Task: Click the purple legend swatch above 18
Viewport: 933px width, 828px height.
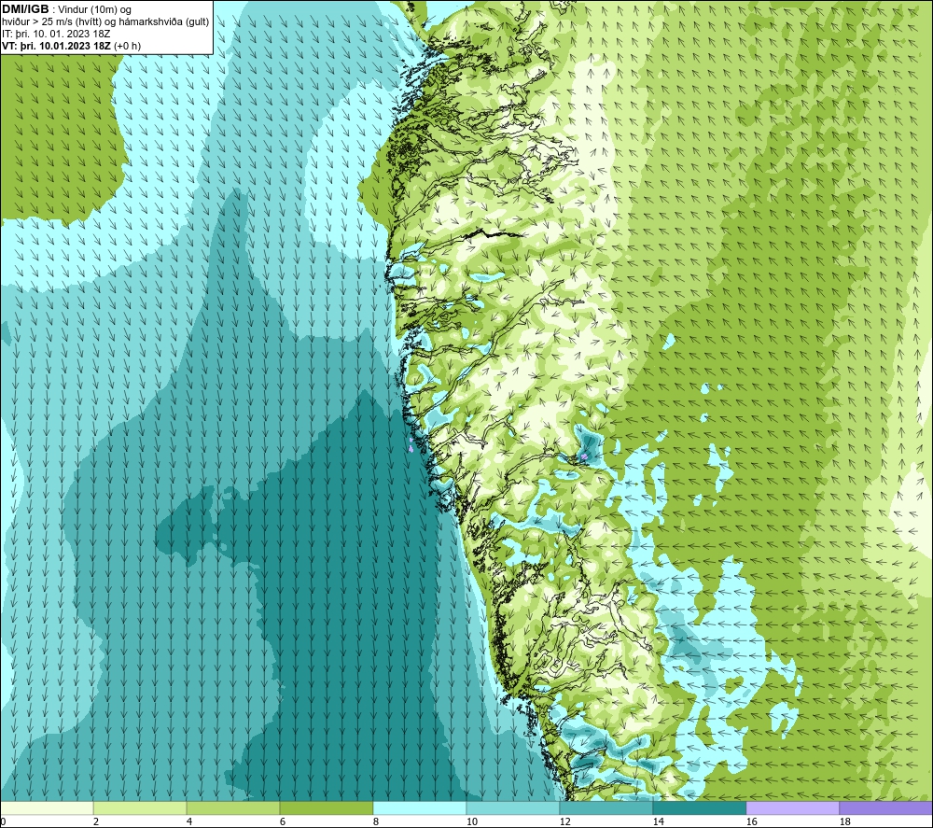Action: (x=885, y=807)
